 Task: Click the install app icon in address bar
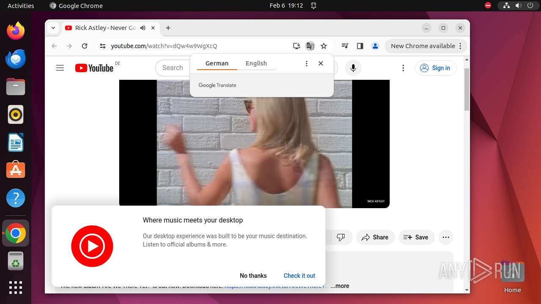(297, 46)
